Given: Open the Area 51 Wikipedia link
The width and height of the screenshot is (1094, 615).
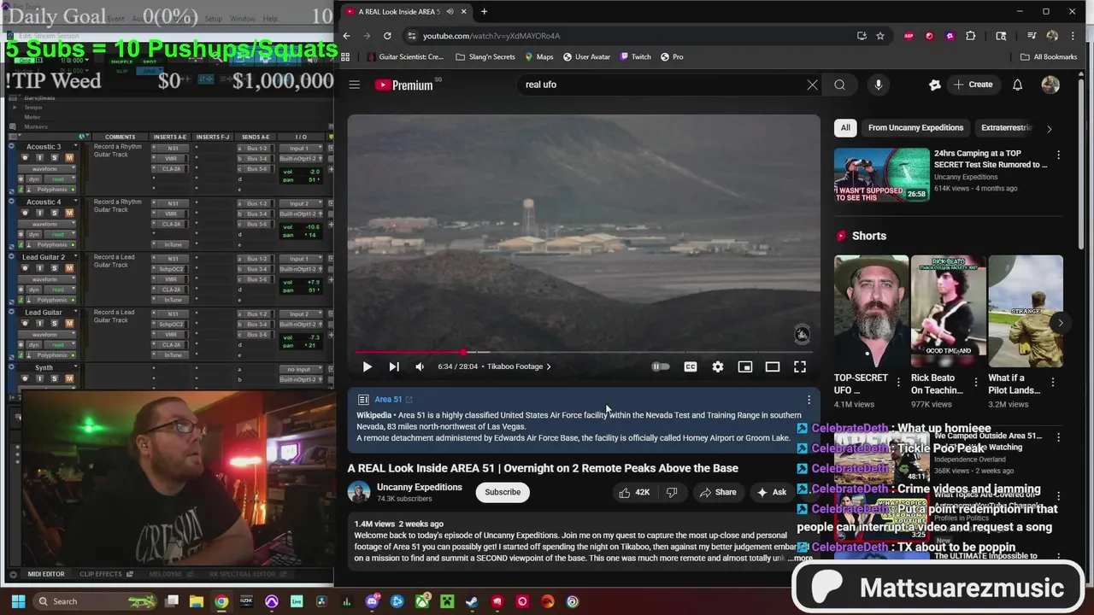Looking at the screenshot, I should [393, 399].
